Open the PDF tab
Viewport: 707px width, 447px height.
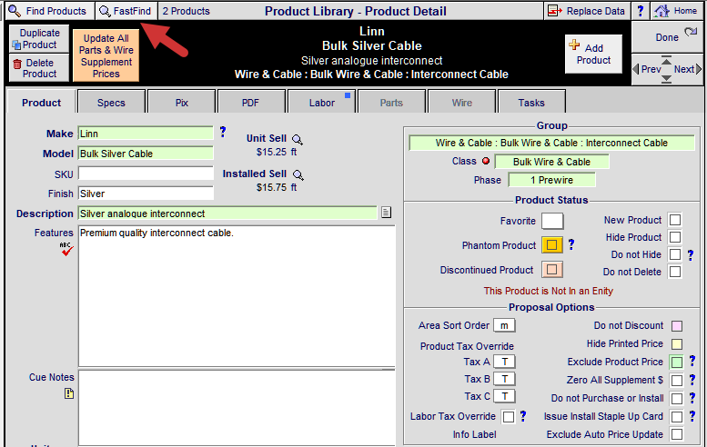click(251, 103)
